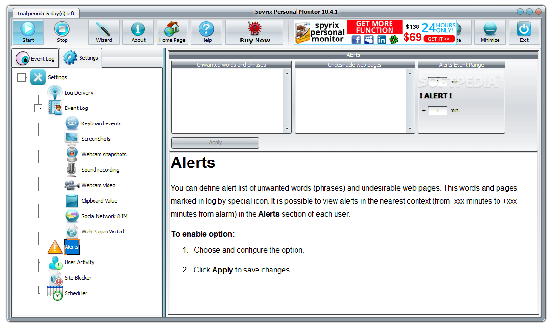This screenshot has width=553, height=327.
Task: Open Clipboard Value settings
Action: coord(99,201)
